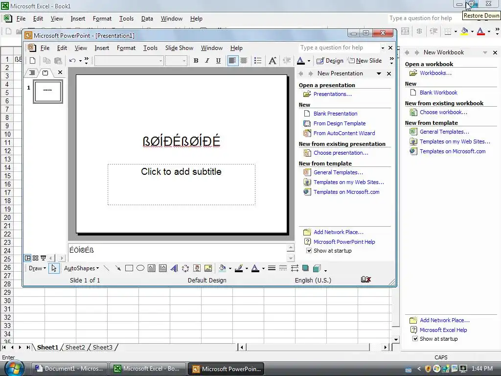Open Slide Show menu in PowerPoint
Screen dimensions: 501x376
[179, 48]
